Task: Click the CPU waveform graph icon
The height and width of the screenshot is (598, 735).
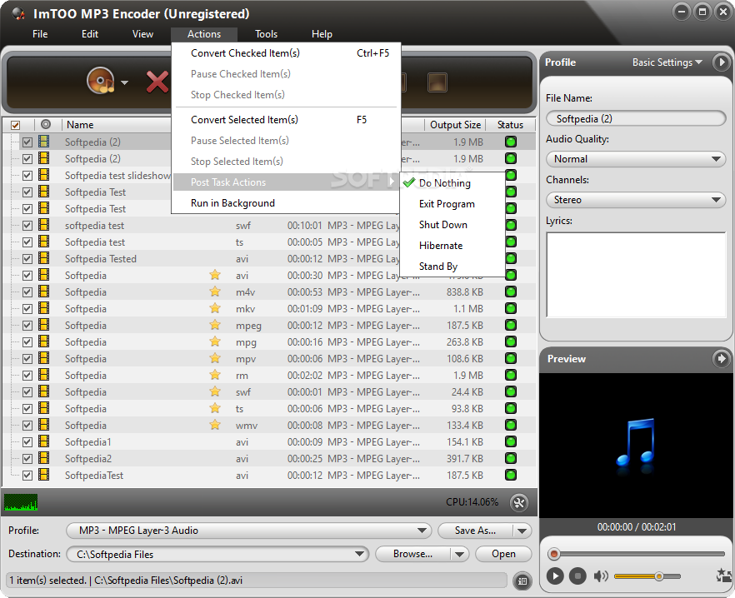Action: coord(21,502)
